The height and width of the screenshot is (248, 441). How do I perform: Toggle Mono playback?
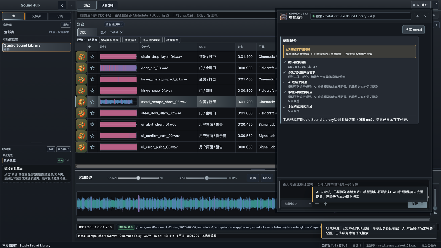point(267,178)
